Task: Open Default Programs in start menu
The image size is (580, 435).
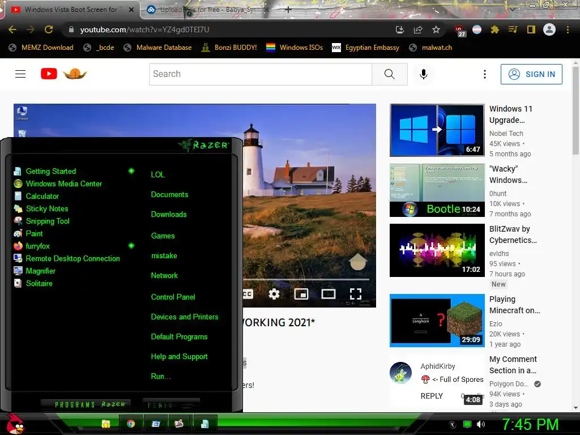Action: point(179,336)
